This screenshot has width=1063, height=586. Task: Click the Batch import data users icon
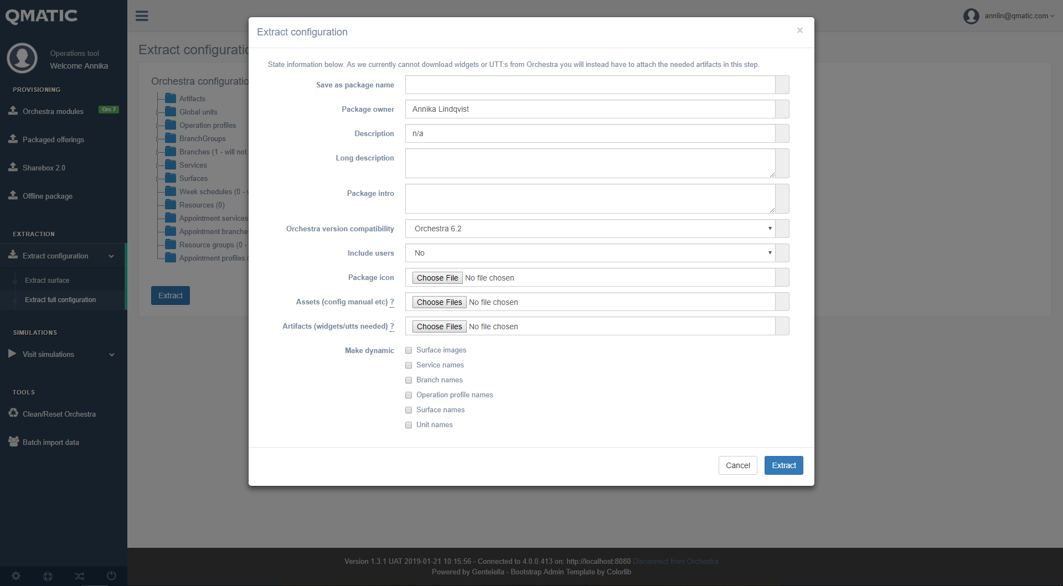[13, 442]
